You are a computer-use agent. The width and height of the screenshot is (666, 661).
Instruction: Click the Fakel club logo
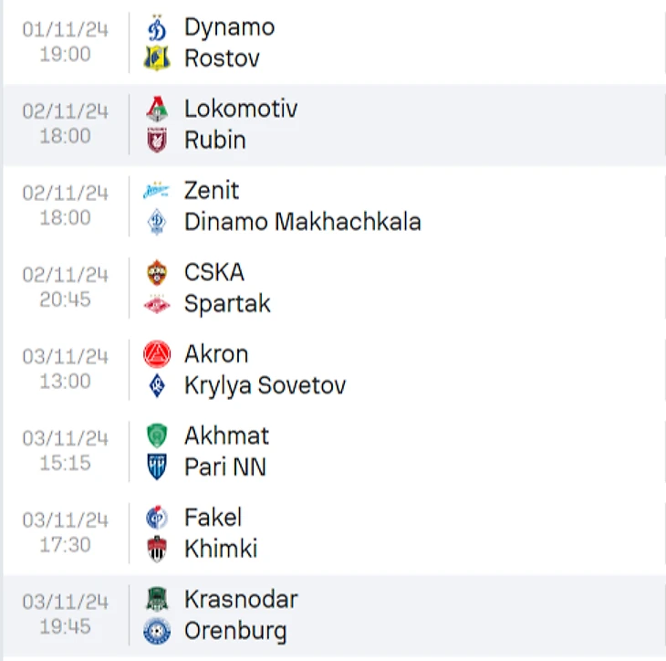pyautogui.click(x=157, y=518)
